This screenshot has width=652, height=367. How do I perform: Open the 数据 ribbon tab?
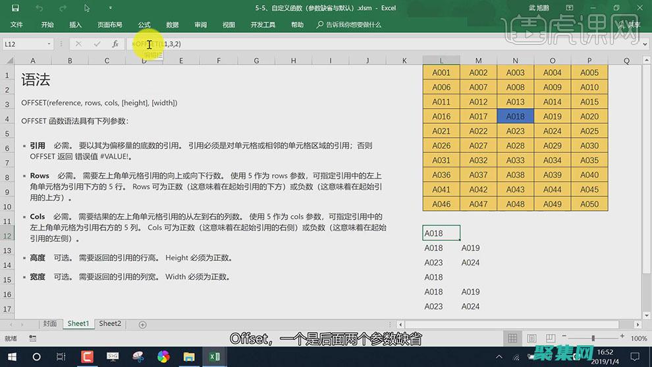tap(172, 24)
